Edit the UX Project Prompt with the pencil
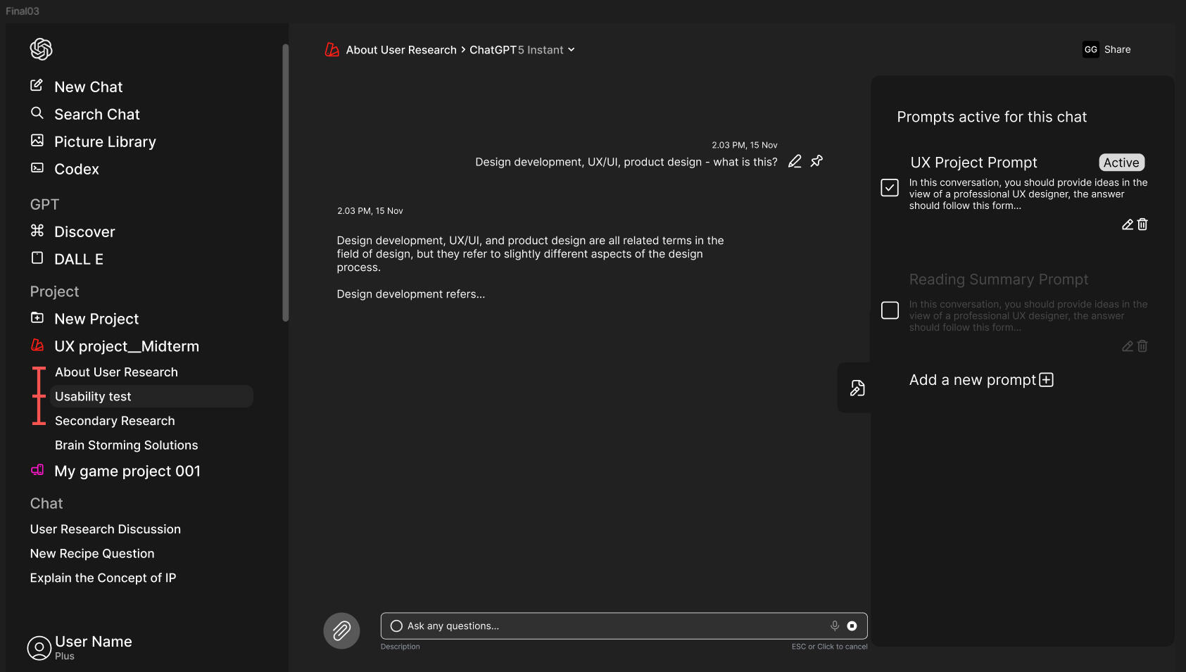This screenshot has width=1186, height=672. click(x=1127, y=224)
